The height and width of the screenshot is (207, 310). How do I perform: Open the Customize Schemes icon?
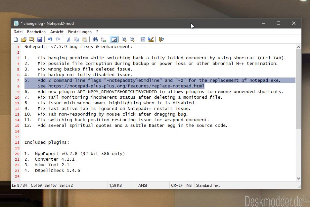151,39
